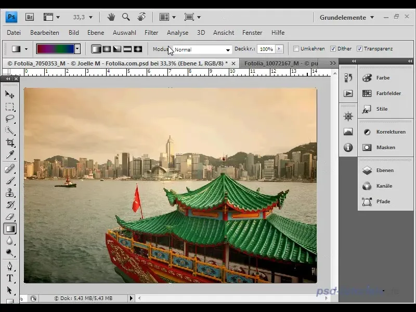The image size is (416, 312).
Task: Click the Photoshop logo icon
Action: coord(11,17)
